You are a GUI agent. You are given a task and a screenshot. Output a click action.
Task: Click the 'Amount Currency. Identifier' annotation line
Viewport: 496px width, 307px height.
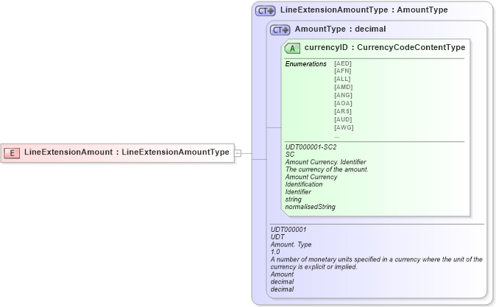click(325, 162)
